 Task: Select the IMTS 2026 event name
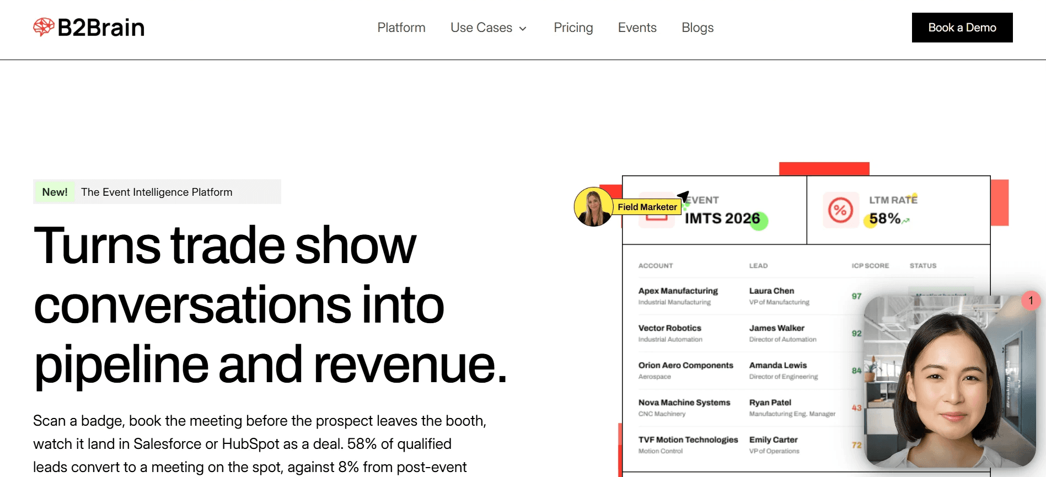722,219
